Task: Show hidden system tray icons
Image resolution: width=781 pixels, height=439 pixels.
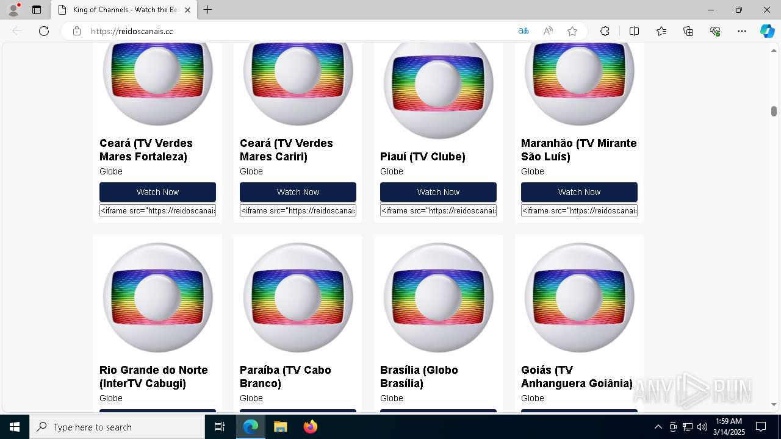Action: tap(658, 427)
